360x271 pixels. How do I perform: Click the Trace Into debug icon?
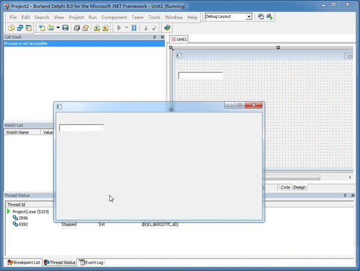[146, 28]
